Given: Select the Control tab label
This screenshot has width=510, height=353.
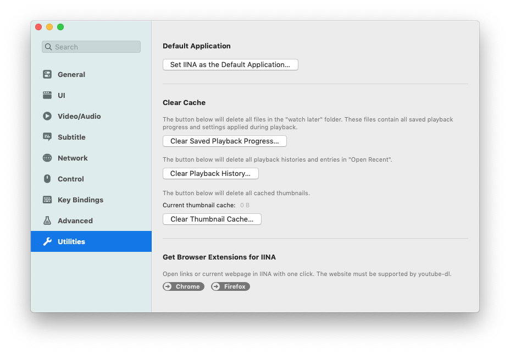Looking at the screenshot, I should [x=70, y=179].
